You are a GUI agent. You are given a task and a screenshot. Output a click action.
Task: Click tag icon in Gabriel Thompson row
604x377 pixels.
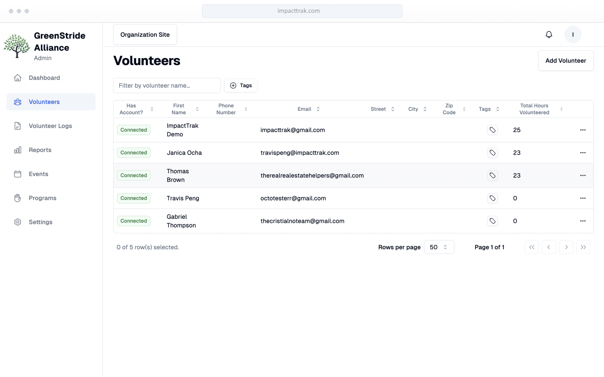click(x=492, y=221)
